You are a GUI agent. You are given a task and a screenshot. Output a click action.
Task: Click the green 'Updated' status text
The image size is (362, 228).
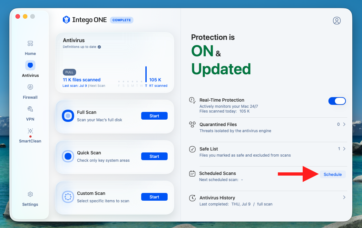(x=221, y=69)
